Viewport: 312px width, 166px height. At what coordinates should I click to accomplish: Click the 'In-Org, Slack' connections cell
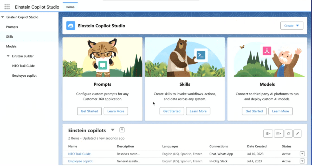[218, 161]
